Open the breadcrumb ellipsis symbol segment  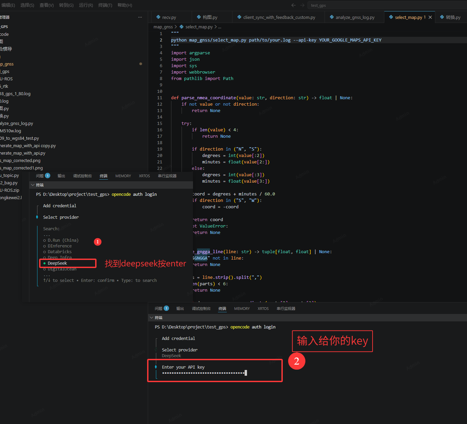[220, 27]
